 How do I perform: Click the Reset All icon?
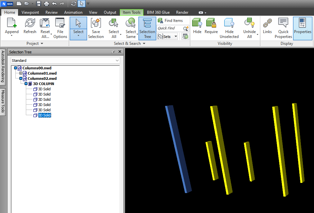coord(45,23)
